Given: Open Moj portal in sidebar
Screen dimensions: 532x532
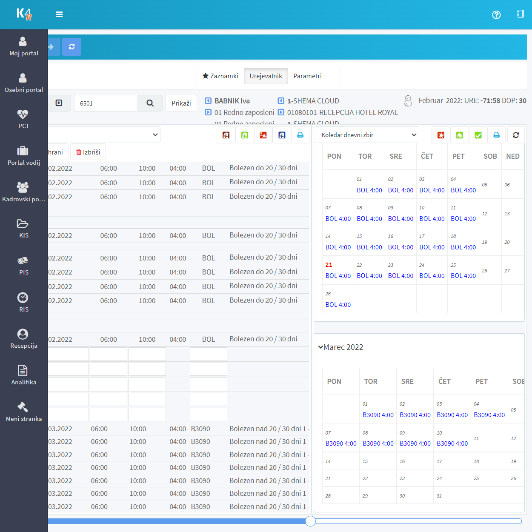Looking at the screenshot, I should pyautogui.click(x=24, y=47).
